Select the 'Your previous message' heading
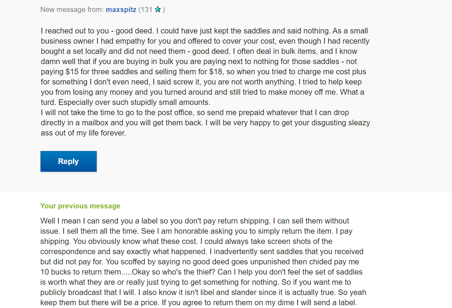 [x=80, y=206]
